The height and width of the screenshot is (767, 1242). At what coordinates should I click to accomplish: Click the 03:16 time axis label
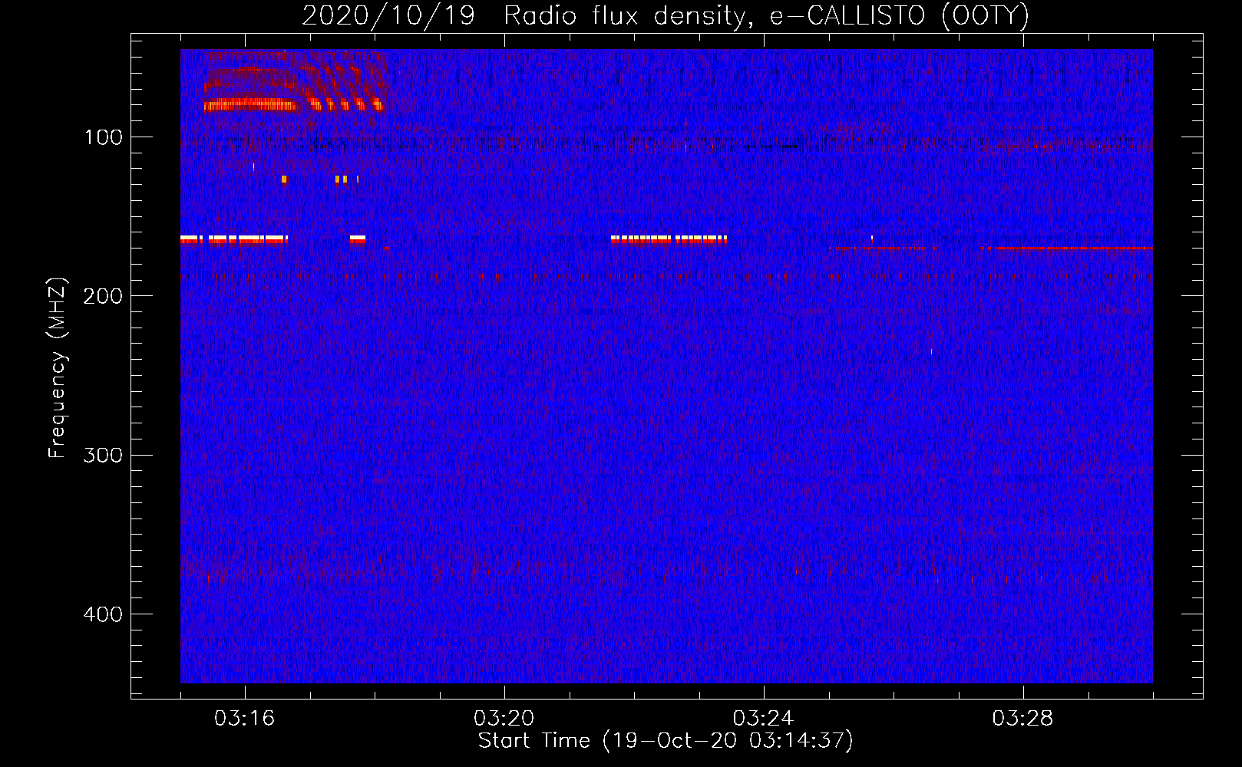(x=245, y=719)
